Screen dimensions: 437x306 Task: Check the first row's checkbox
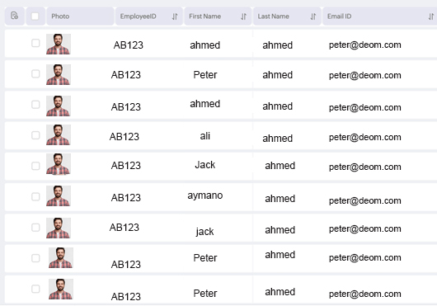(x=35, y=43)
